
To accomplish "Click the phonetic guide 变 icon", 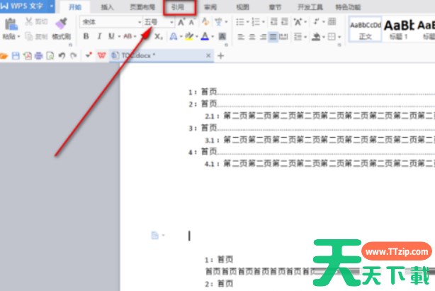I will 218,22.
